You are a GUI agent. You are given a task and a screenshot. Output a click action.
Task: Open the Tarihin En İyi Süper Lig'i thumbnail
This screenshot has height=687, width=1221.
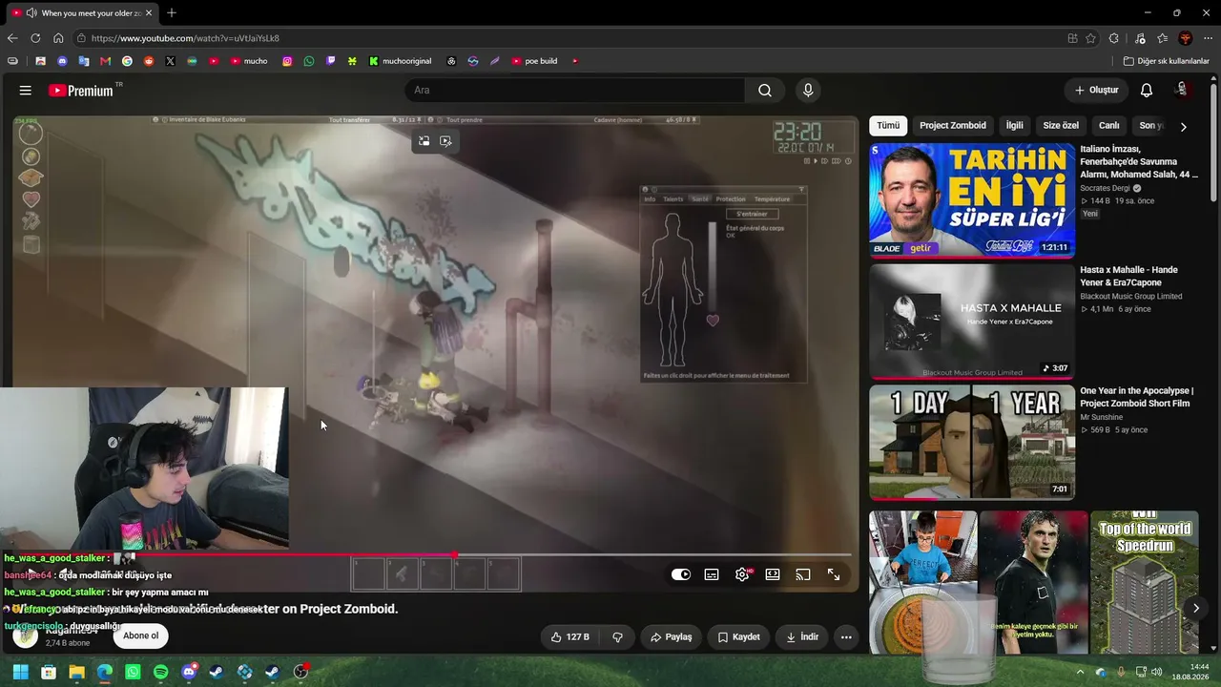972,200
